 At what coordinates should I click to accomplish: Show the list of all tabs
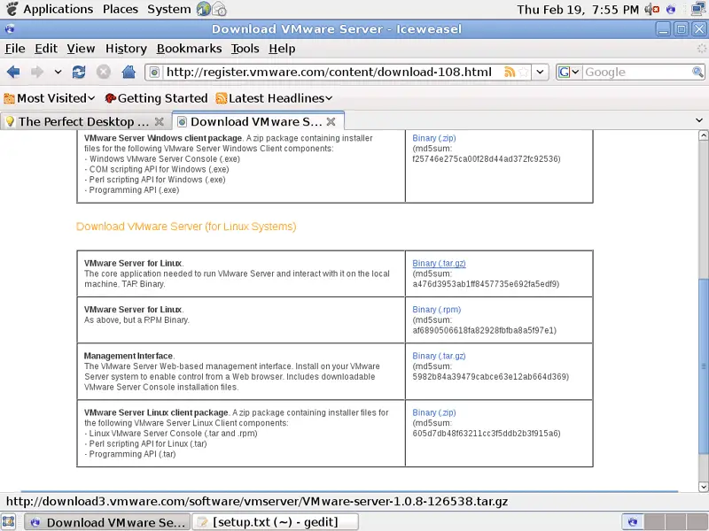click(699, 120)
